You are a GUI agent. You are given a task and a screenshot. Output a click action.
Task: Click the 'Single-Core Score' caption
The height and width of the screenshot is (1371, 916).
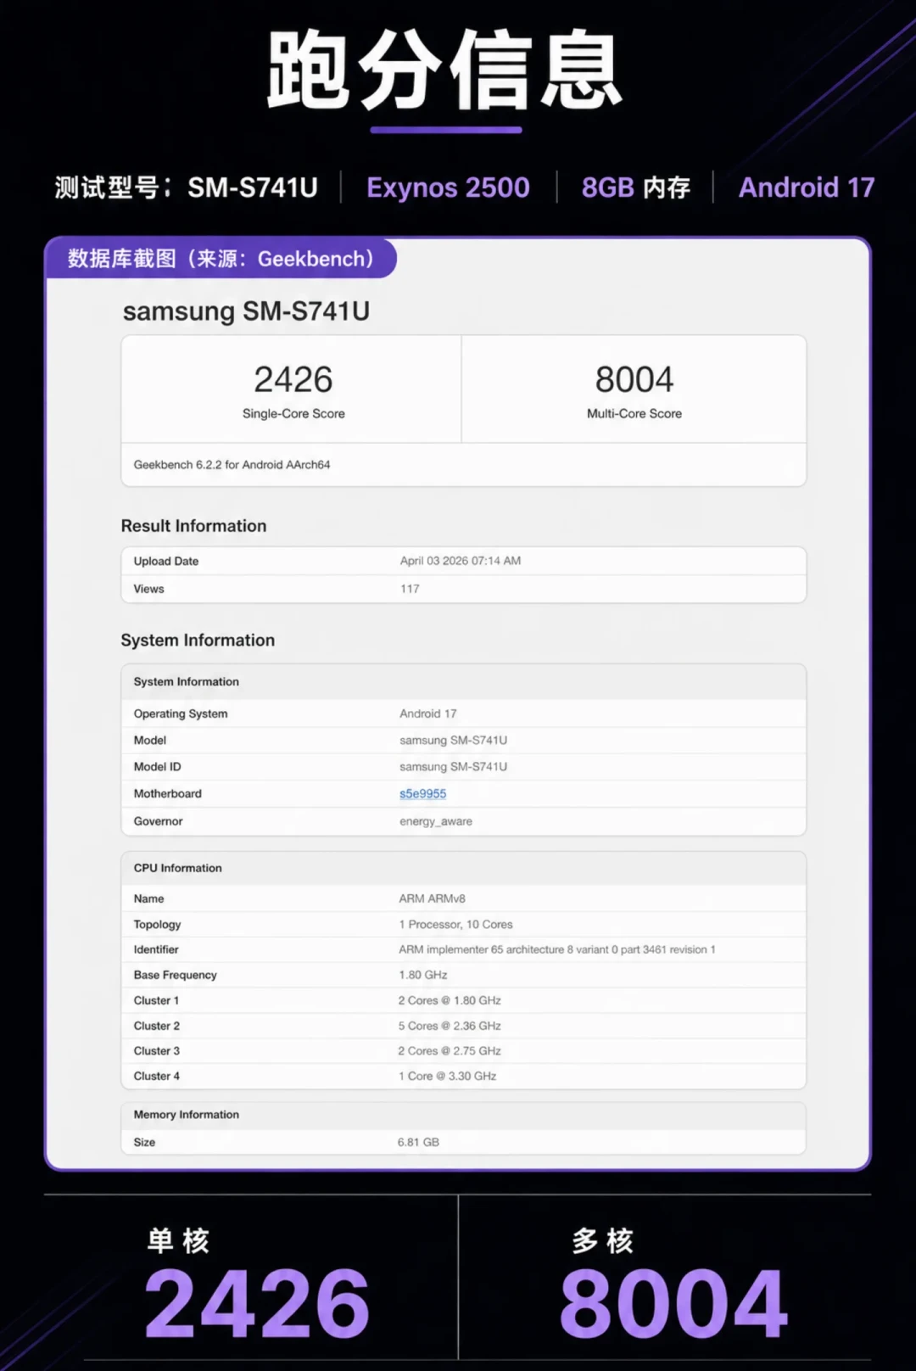(293, 414)
